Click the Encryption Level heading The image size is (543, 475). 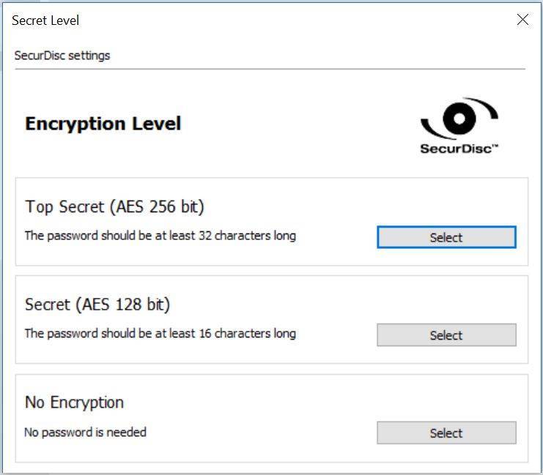[x=103, y=124]
